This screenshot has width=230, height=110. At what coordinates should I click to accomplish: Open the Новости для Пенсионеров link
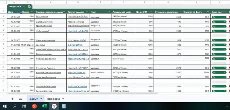(x=48, y=72)
